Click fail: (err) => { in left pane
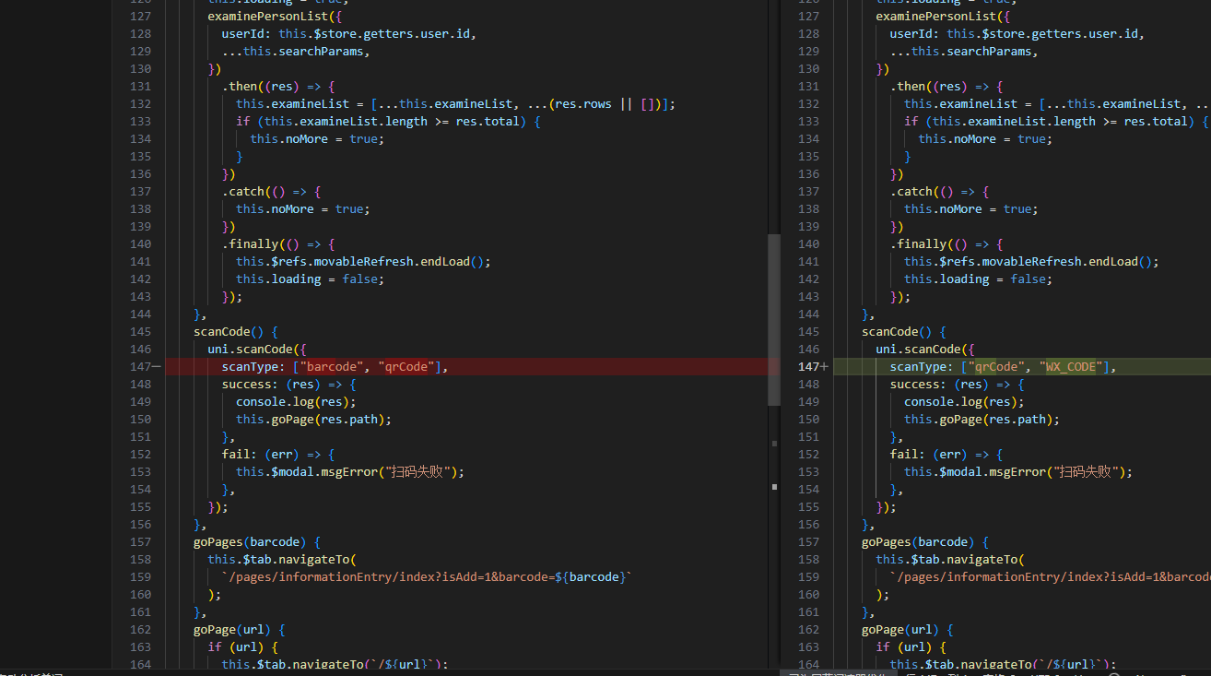The width and height of the screenshot is (1211, 676). click(x=278, y=455)
